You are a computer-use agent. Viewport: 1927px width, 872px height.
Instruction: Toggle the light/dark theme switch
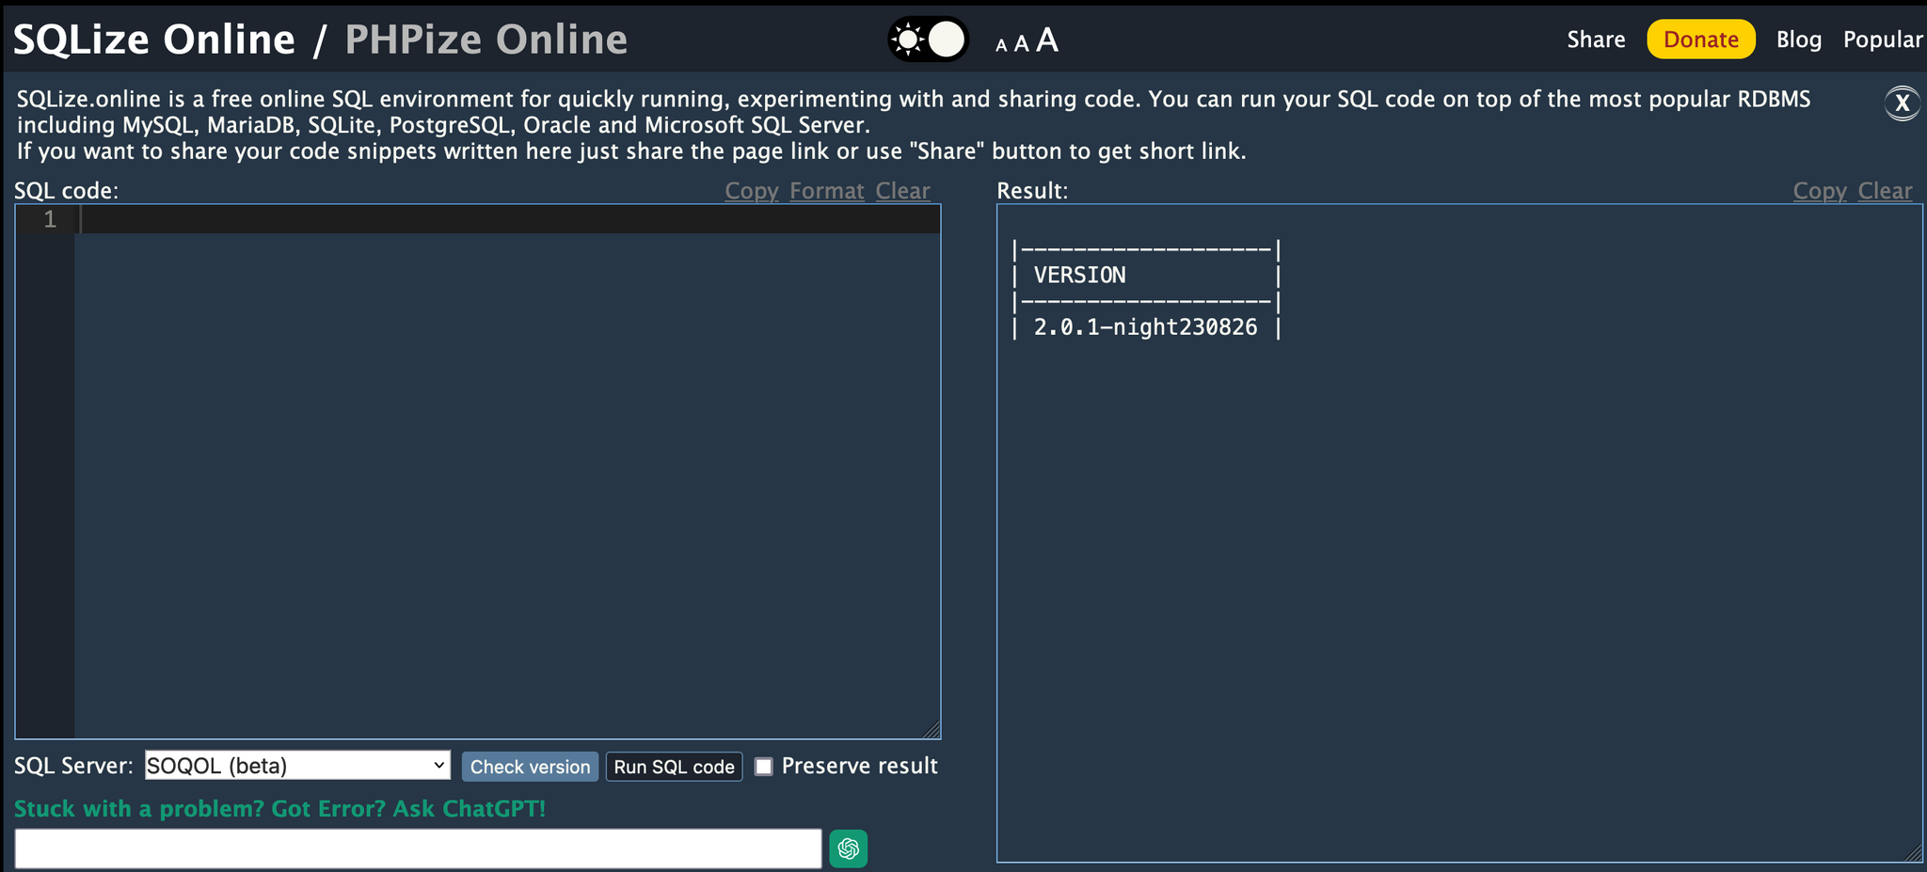pyautogui.click(x=928, y=40)
